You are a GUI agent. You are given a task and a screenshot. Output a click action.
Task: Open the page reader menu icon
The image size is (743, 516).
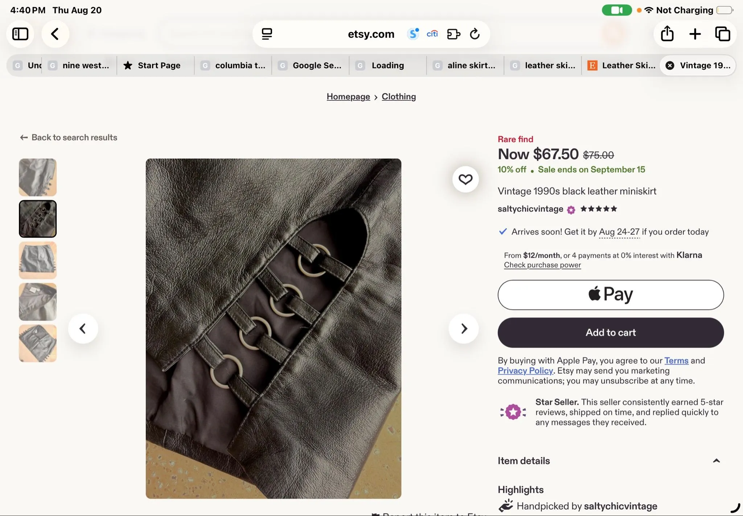(x=267, y=34)
